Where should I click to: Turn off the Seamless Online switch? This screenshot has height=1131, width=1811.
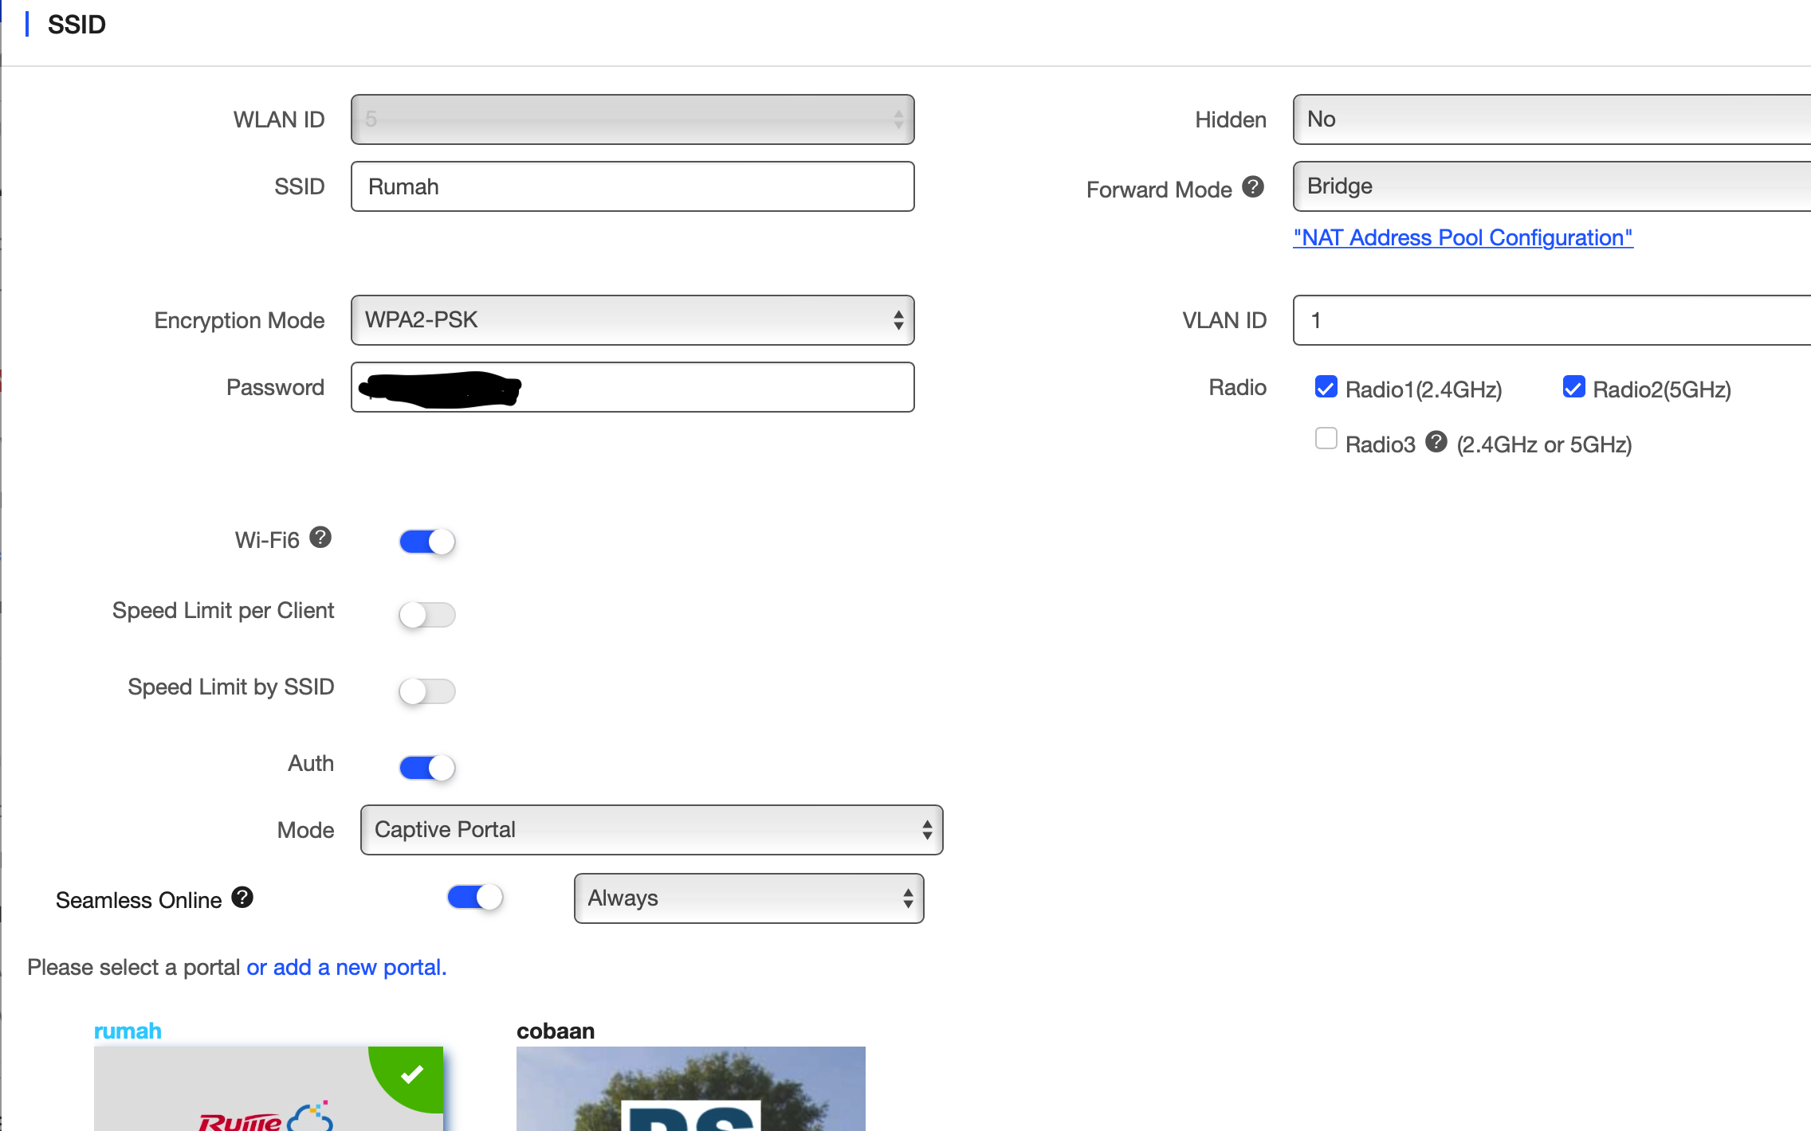[475, 897]
